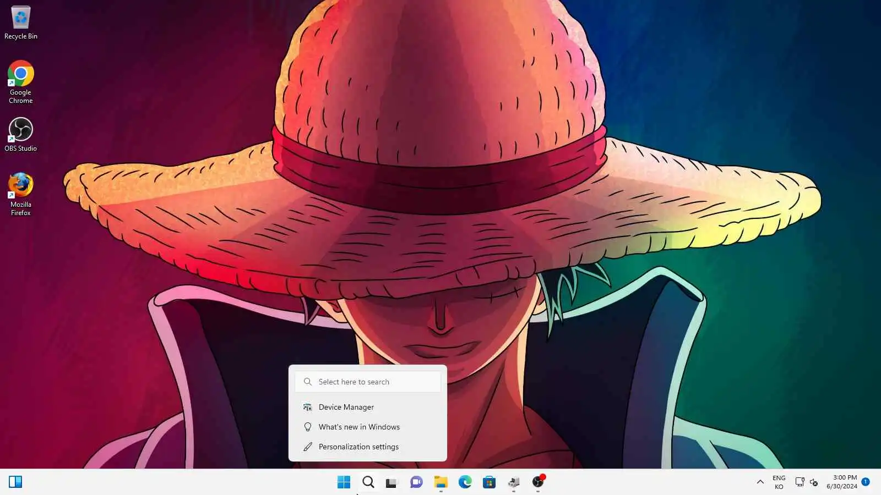Open the network status tray icon
Viewport: 881px width, 495px height.
point(800,482)
